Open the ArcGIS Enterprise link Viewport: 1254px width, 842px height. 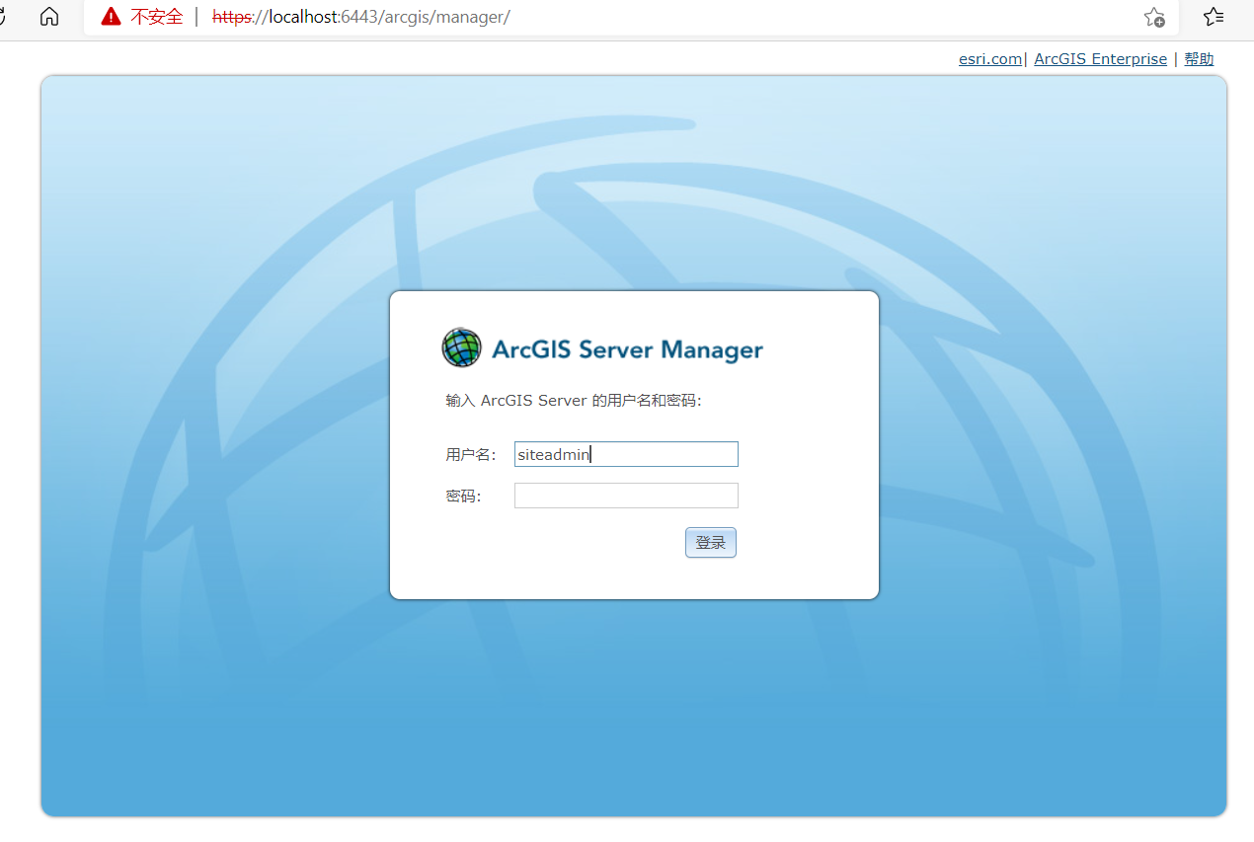[x=1100, y=59]
